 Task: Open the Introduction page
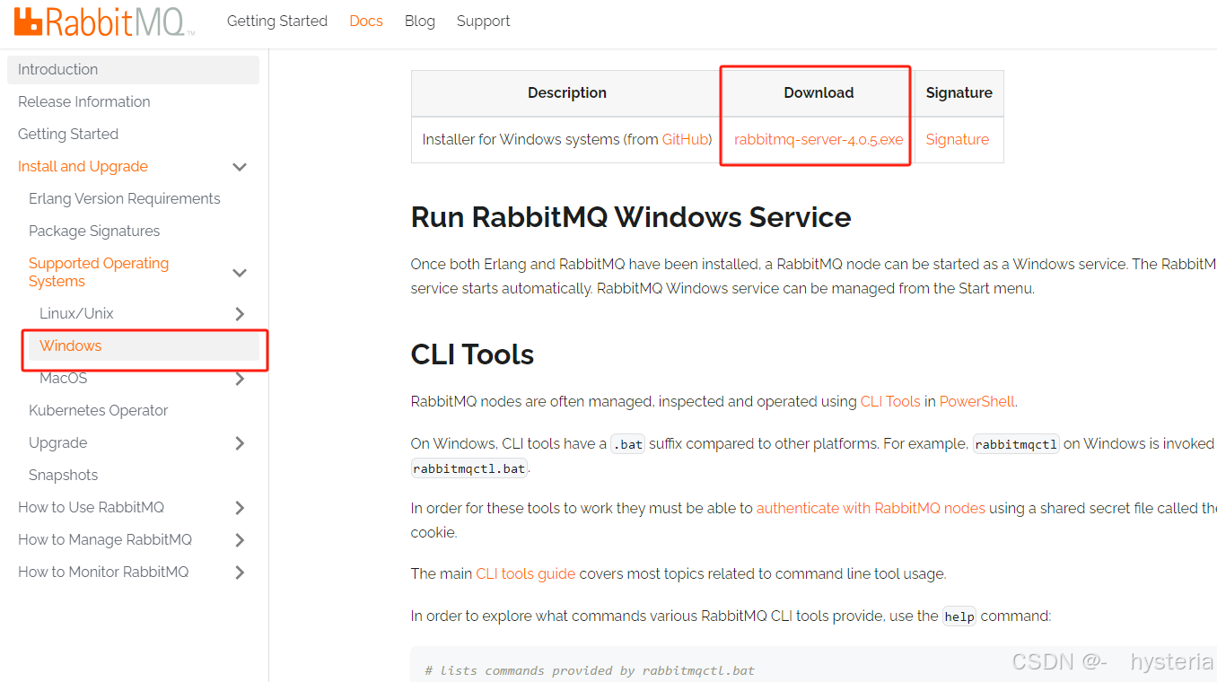coord(57,69)
